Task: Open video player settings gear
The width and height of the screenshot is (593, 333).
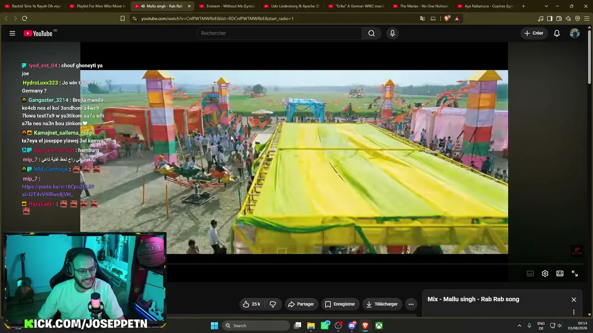Action: point(545,273)
